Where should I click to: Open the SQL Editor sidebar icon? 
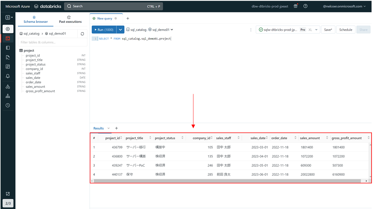[x=8, y=38]
